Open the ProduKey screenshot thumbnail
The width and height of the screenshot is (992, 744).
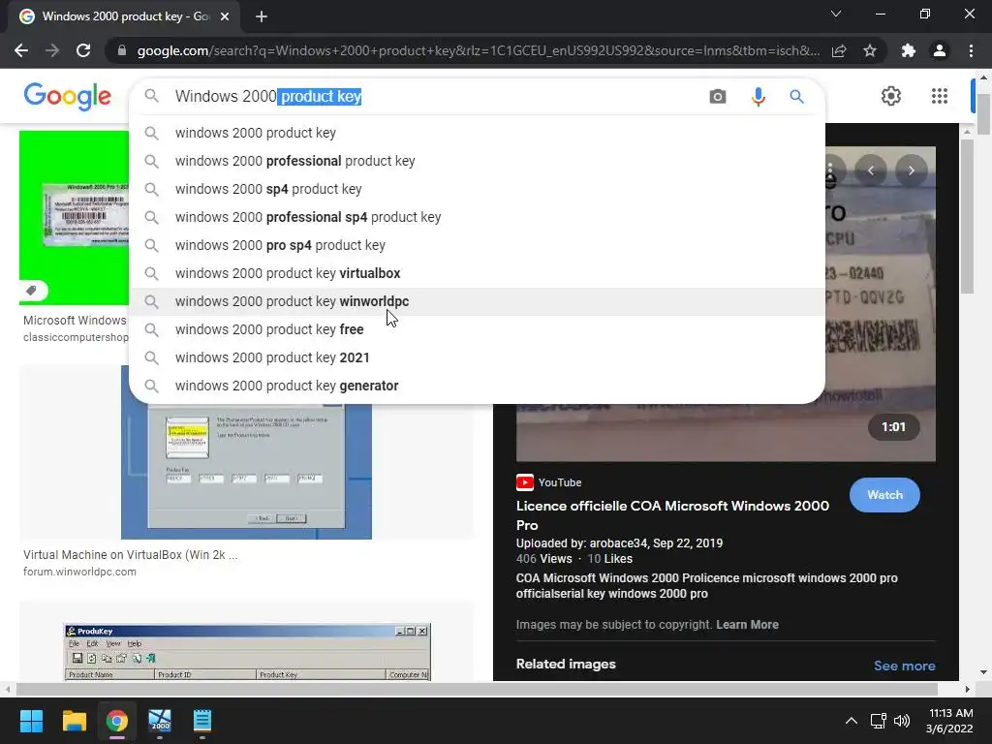coord(247,652)
